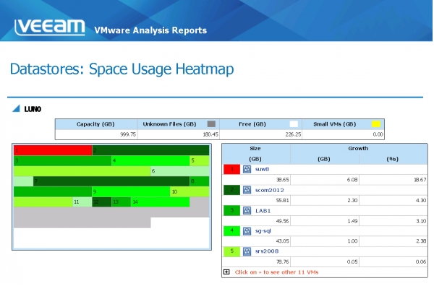Select heatmap block 12
This screenshot has height=286, width=434.
(101, 202)
